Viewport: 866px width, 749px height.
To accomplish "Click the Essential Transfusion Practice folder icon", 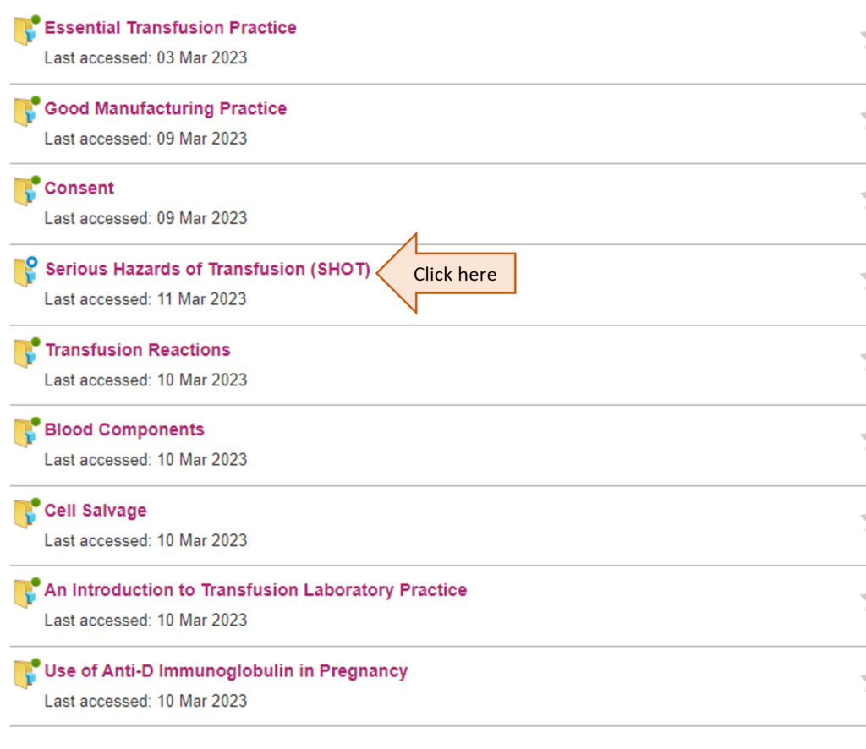I will (x=25, y=31).
